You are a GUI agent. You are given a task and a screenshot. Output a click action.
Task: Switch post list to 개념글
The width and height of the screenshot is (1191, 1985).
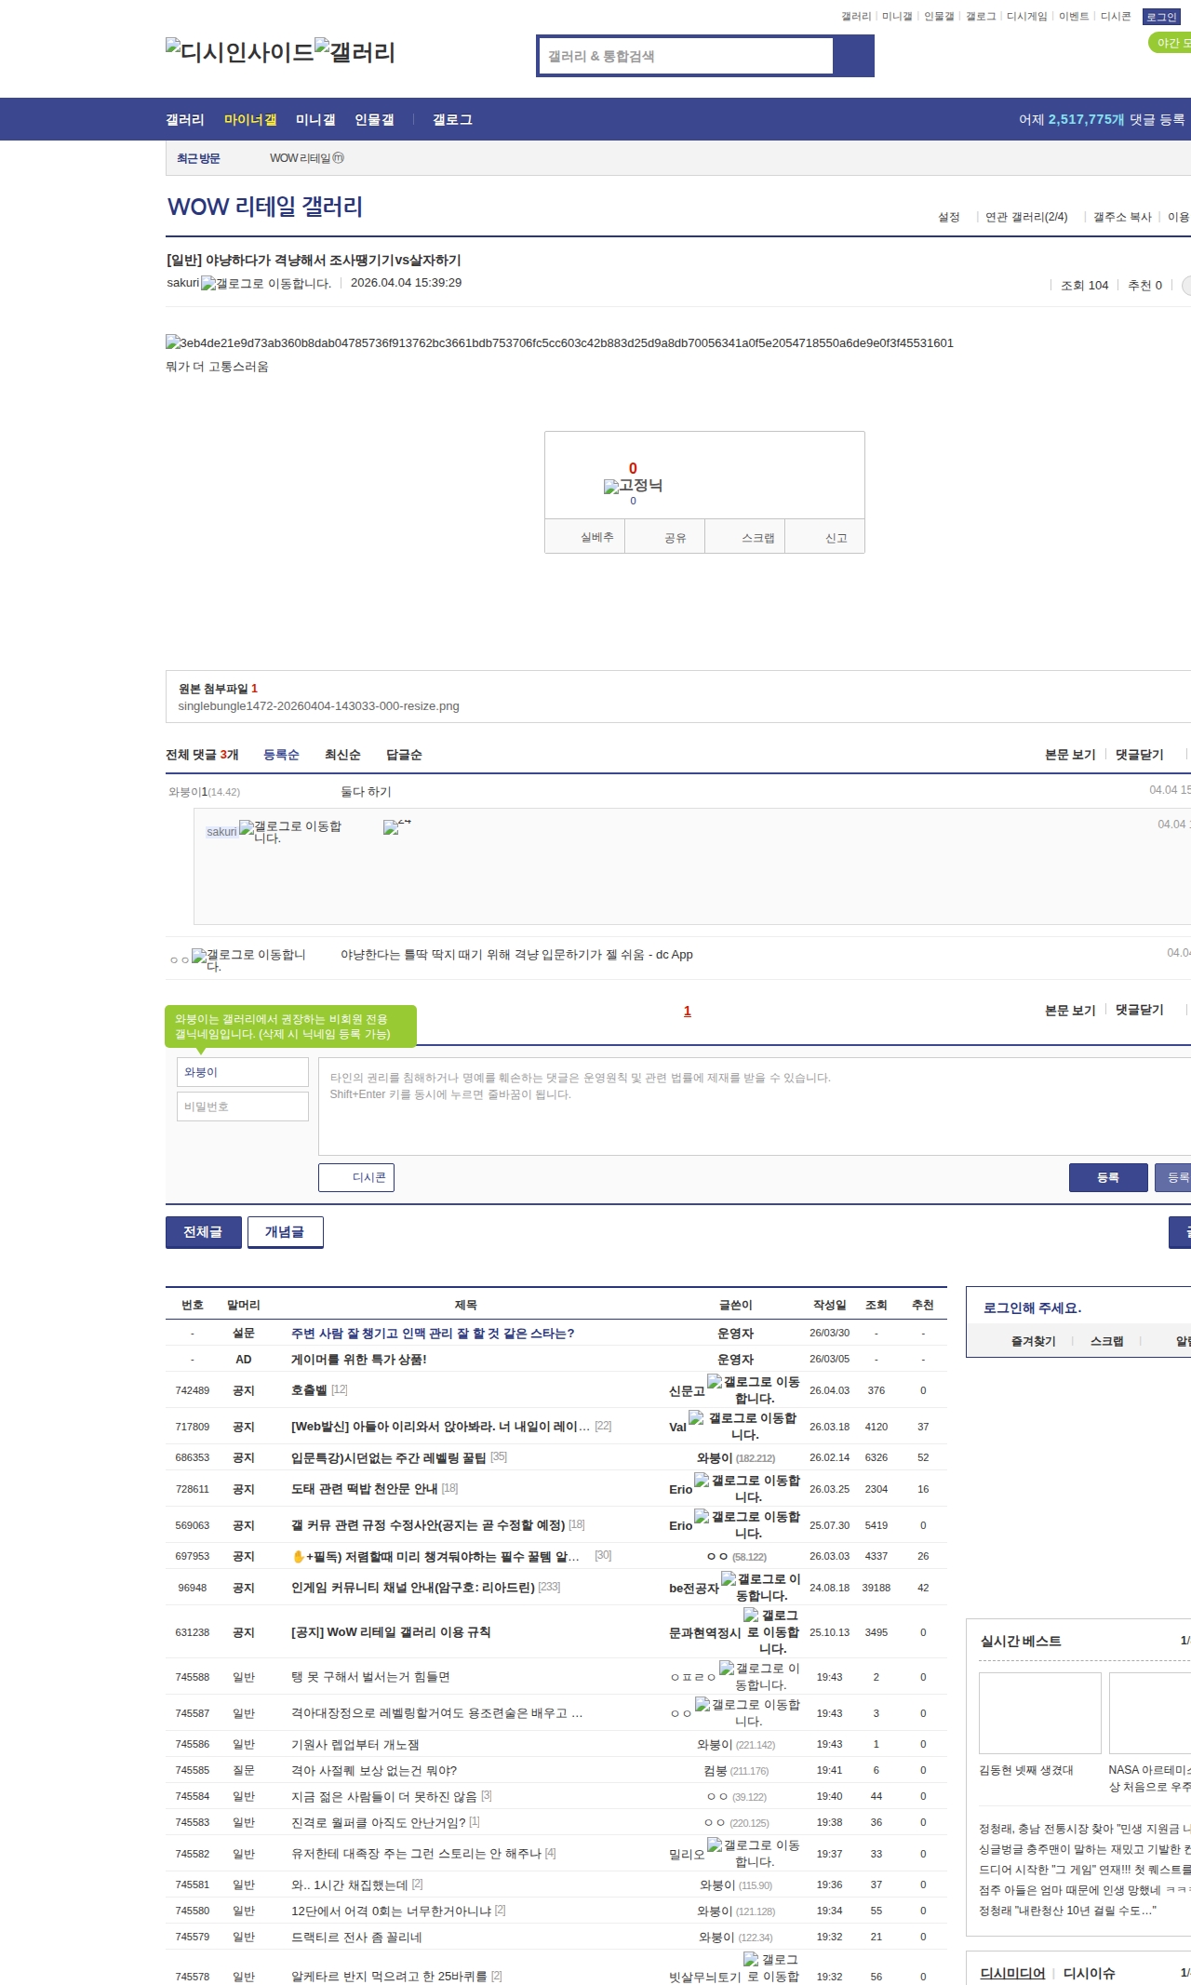(x=285, y=1232)
